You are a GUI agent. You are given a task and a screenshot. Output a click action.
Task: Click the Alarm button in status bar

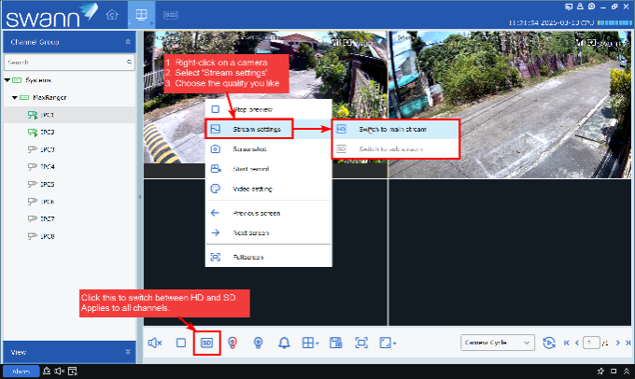[21, 372]
